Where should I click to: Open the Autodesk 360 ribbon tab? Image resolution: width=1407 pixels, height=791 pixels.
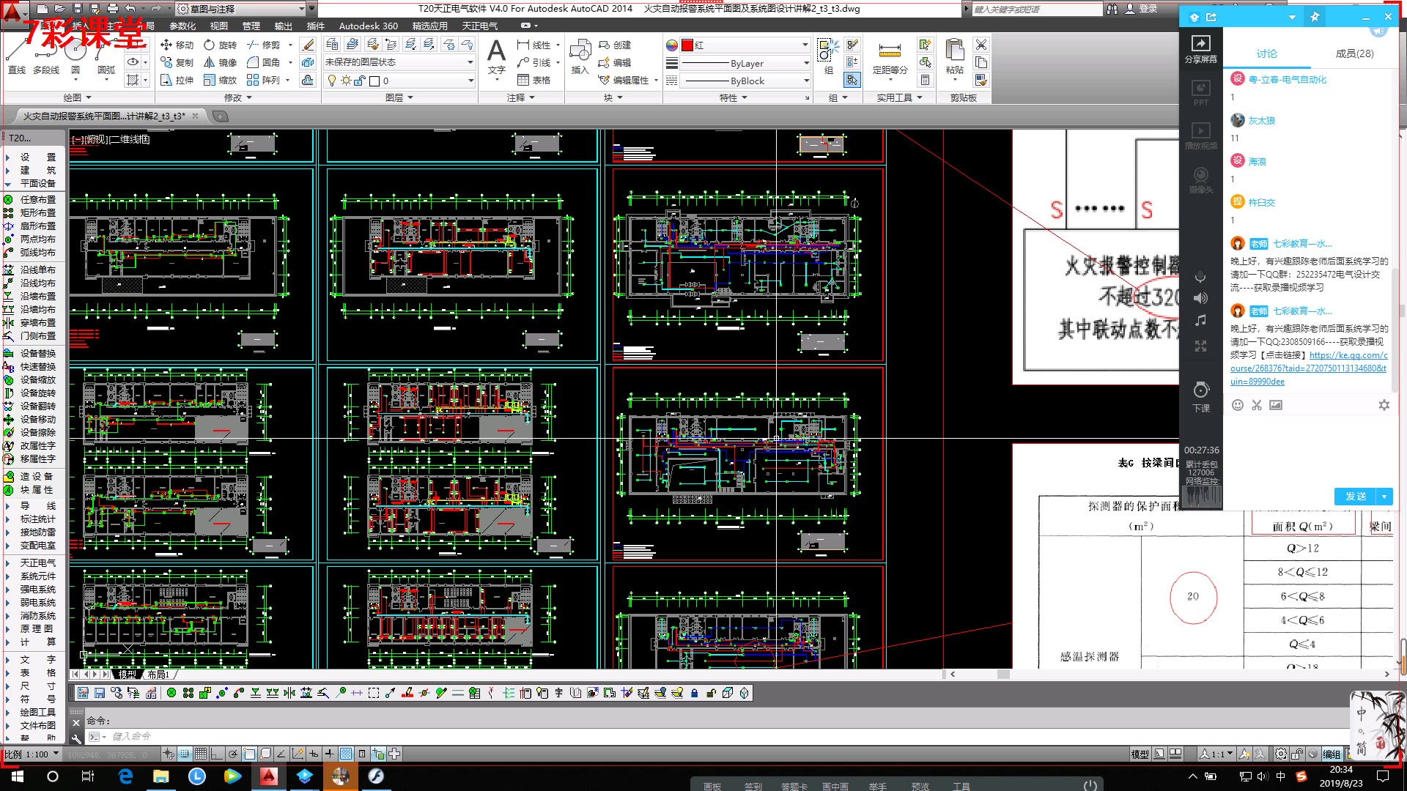click(368, 26)
